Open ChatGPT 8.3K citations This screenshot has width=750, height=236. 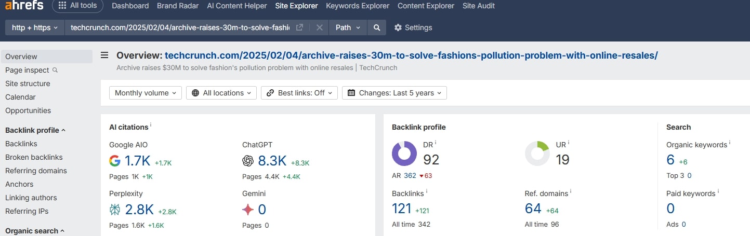tap(272, 161)
